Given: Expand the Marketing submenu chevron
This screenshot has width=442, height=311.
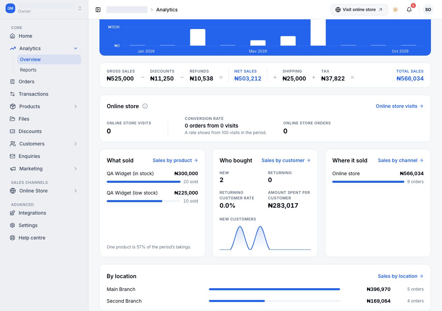Looking at the screenshot, I should click(x=76, y=169).
